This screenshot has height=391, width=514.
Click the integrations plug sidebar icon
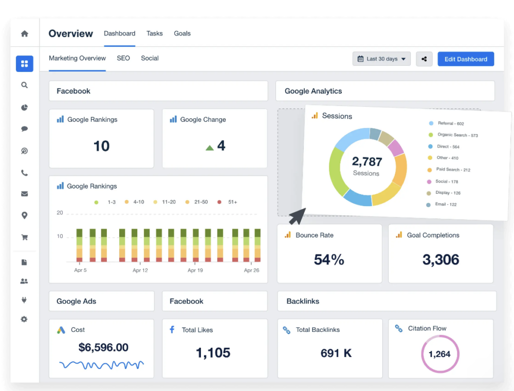(x=24, y=300)
